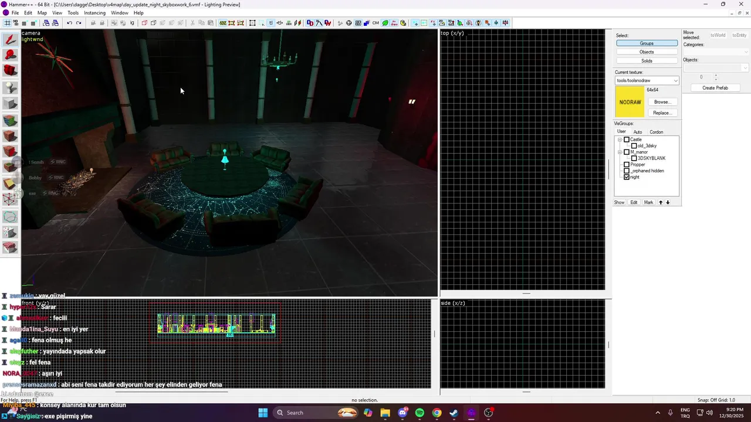Toggle the green leaf toolbar icon
Image resolution: width=751 pixels, height=422 pixels.
[x=385, y=23]
